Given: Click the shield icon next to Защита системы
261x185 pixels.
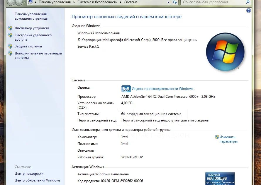Looking at the screenshot, I should pos(10,46).
